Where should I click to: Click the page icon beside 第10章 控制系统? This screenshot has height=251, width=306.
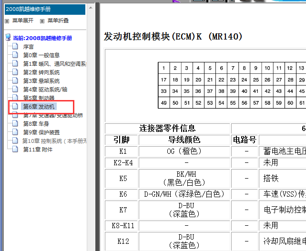15,141
